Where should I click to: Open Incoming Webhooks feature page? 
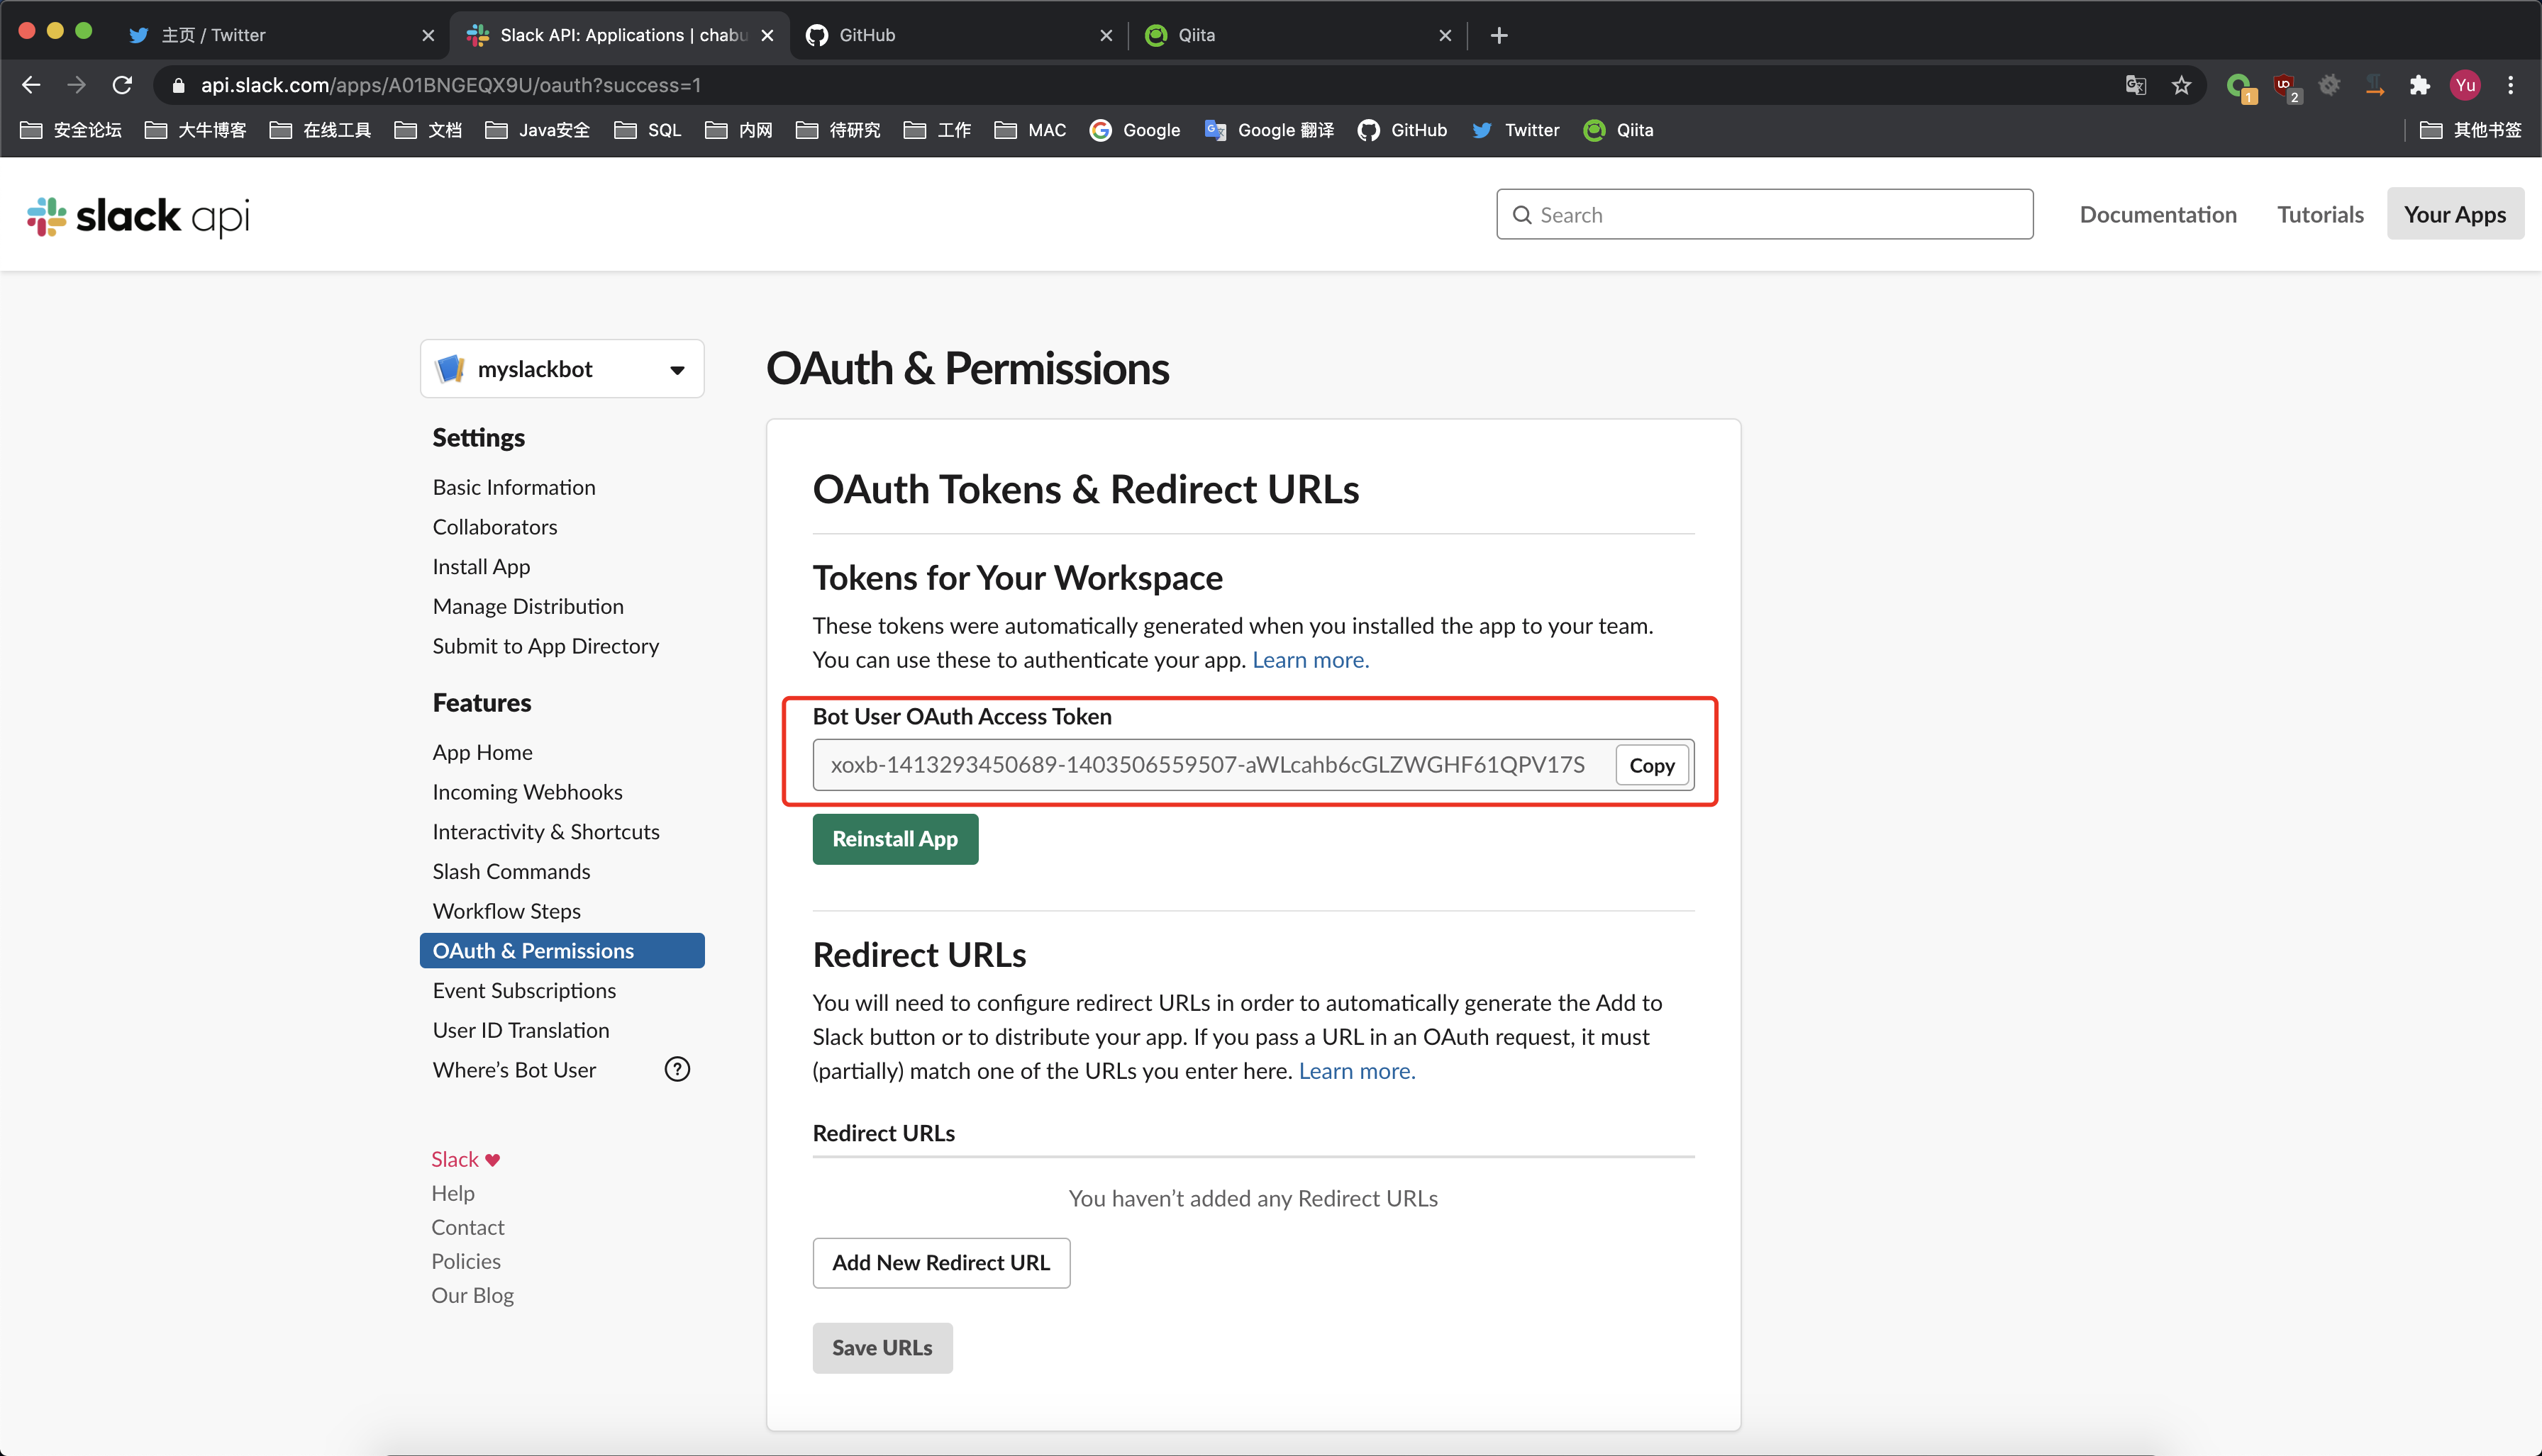(x=527, y=792)
